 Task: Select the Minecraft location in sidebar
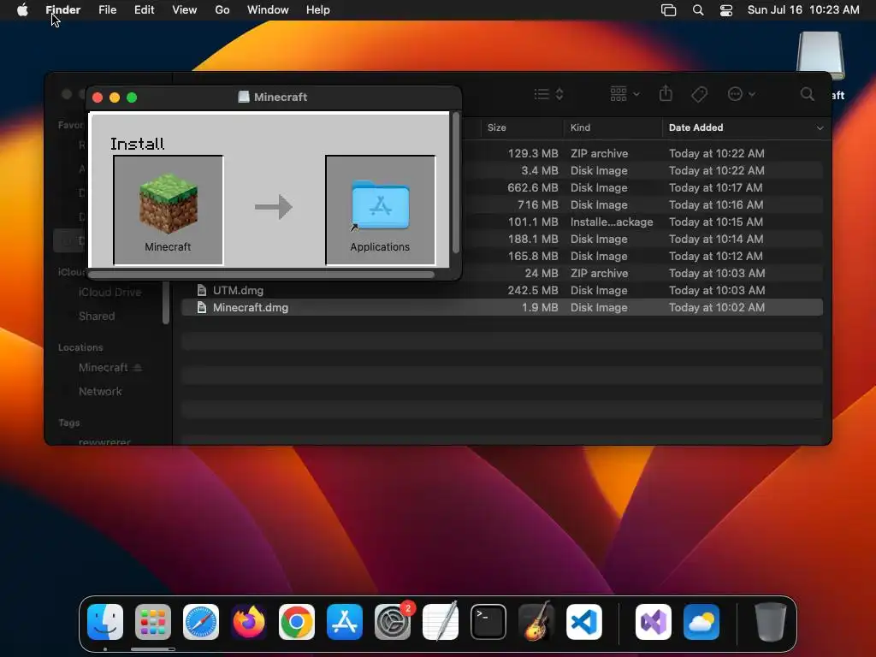pos(103,368)
